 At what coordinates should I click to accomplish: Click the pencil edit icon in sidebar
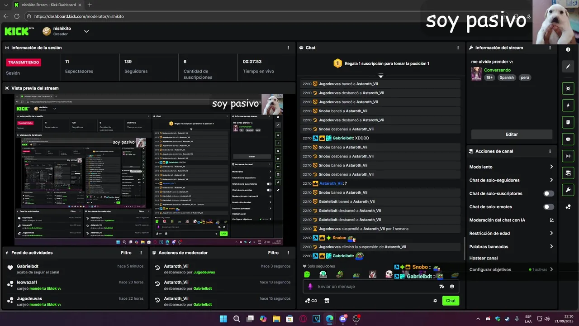(x=568, y=67)
